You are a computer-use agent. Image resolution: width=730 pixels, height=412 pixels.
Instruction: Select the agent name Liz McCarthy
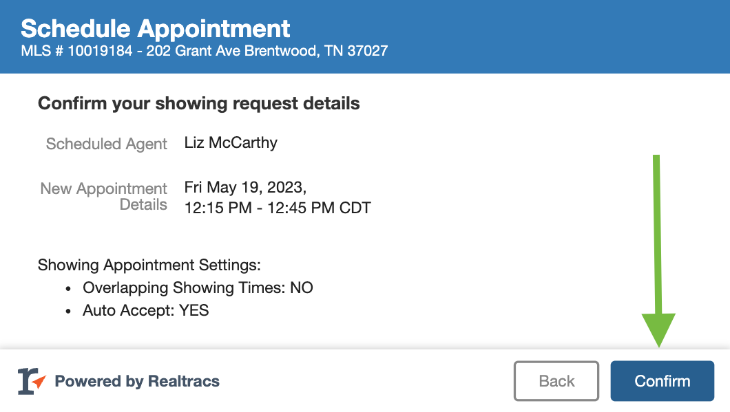pos(231,142)
